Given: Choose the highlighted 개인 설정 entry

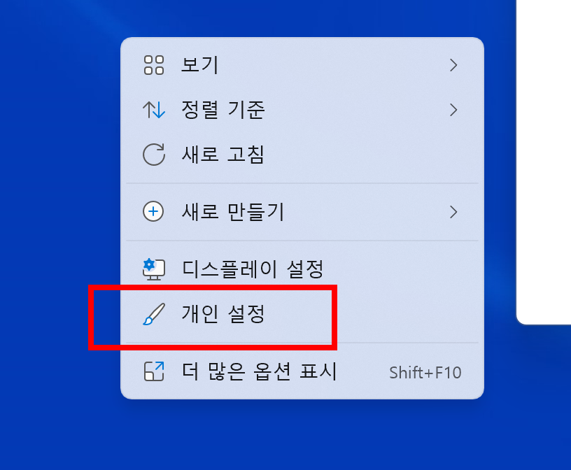Looking at the screenshot, I should [302, 314].
